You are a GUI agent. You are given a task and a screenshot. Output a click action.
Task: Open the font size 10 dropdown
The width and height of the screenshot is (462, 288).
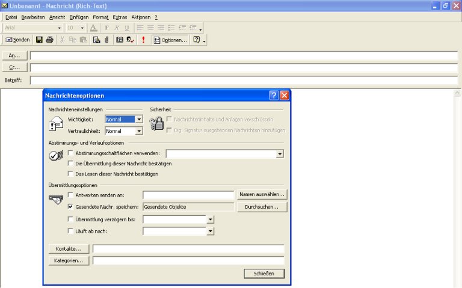(x=82, y=28)
